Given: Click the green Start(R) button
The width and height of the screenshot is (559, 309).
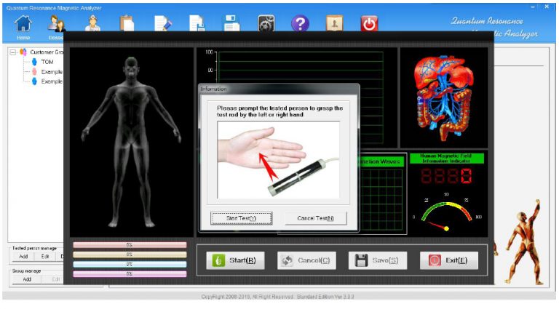Looking at the screenshot, I should pos(231,260).
